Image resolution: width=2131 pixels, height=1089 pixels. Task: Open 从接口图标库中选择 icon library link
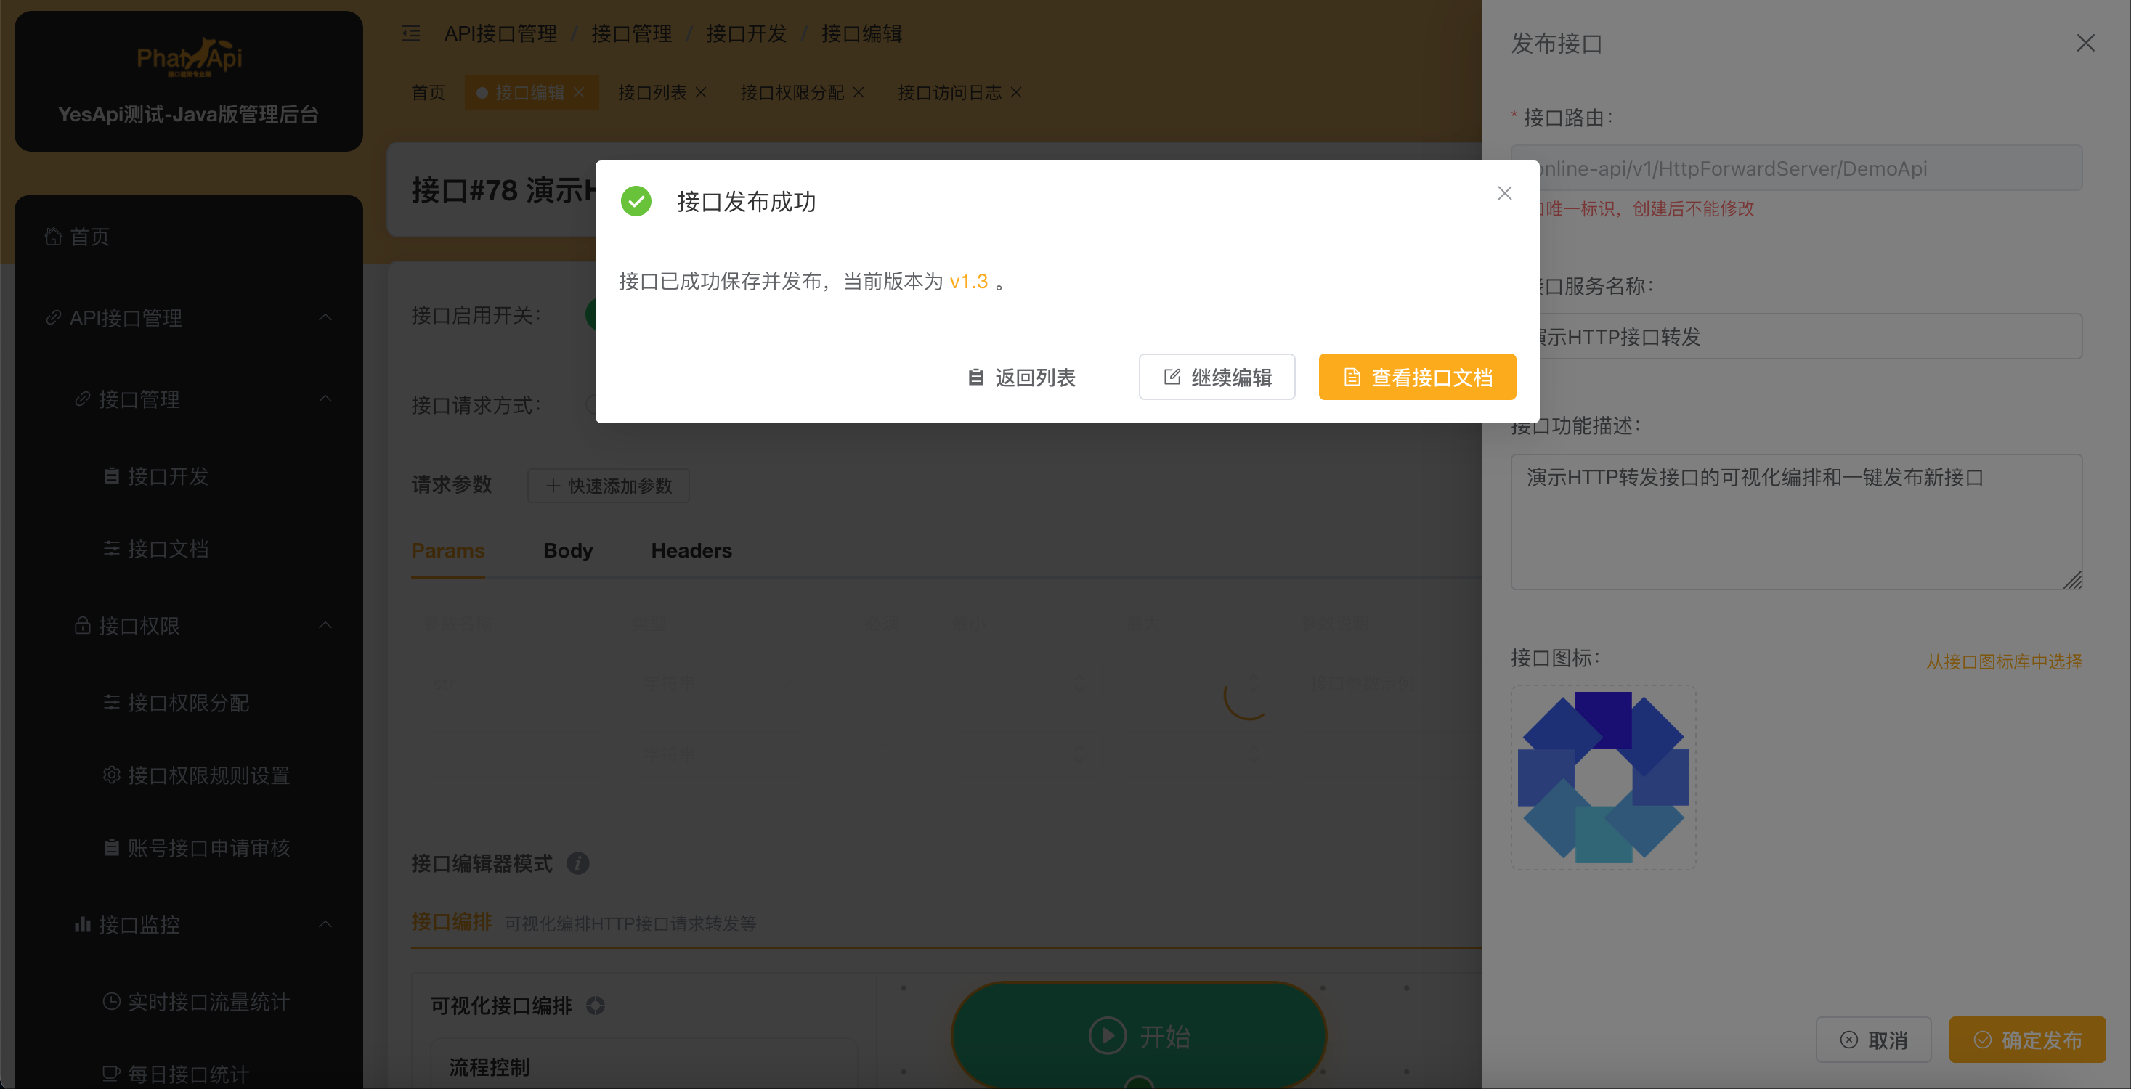2005,661
